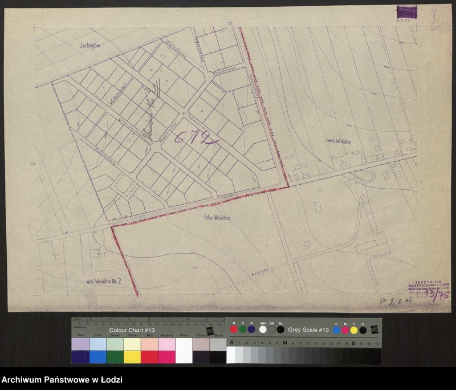This screenshot has height=390, width=456.
Task: Click the magenta circle labeled M
Action: coord(345,330)
